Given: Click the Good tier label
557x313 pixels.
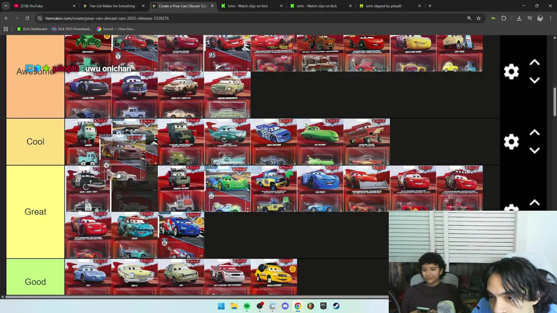Looking at the screenshot, I should 35,282.
